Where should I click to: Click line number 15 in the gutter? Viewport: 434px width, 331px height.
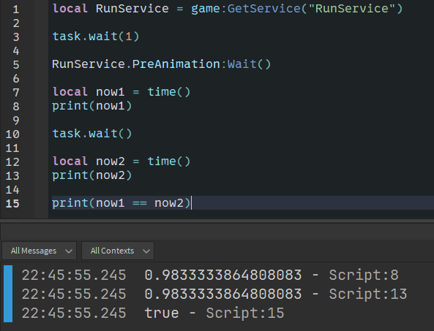click(x=12, y=203)
